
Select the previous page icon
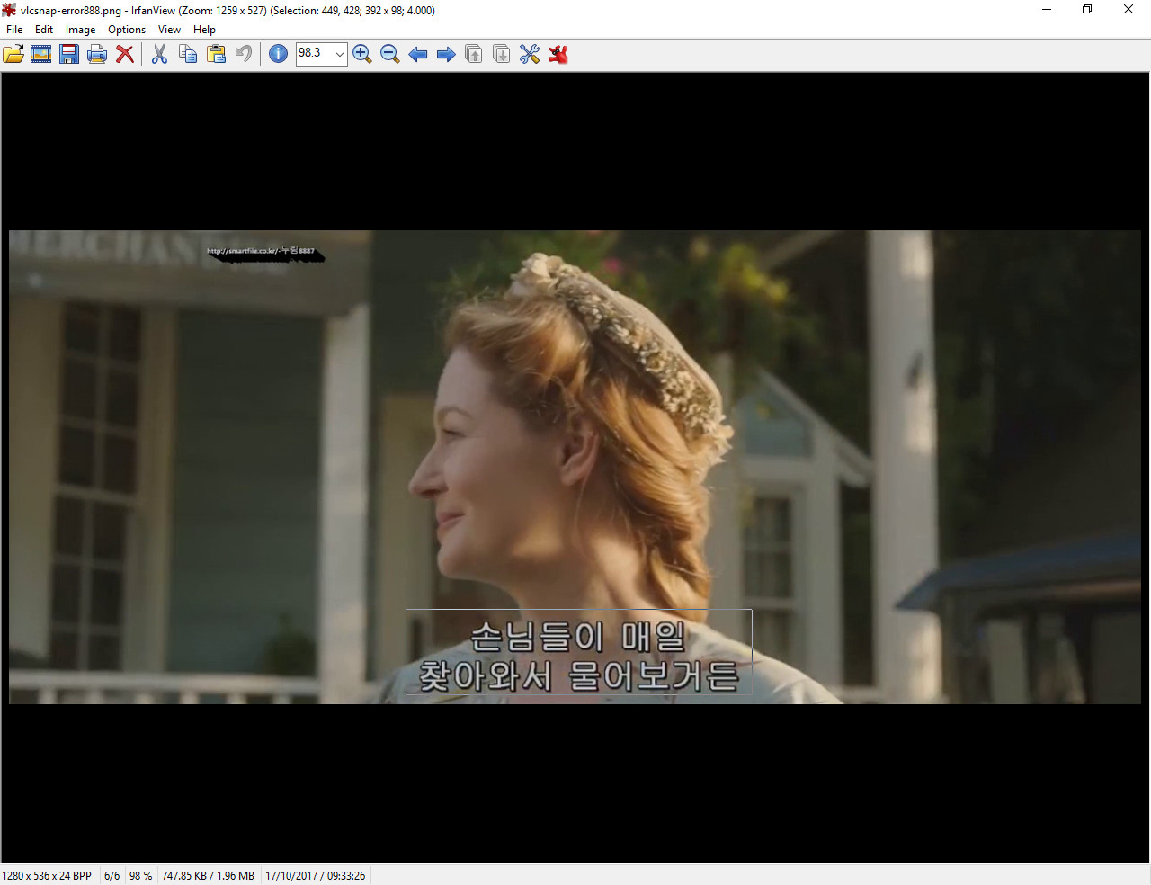click(474, 54)
